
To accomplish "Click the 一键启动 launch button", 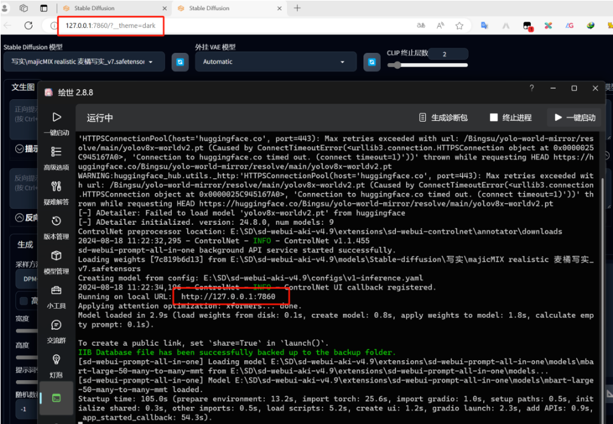I will (574, 118).
